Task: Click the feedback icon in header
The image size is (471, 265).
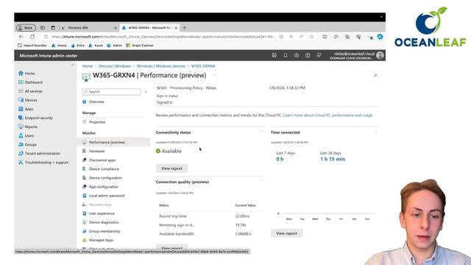Action: click(x=319, y=56)
